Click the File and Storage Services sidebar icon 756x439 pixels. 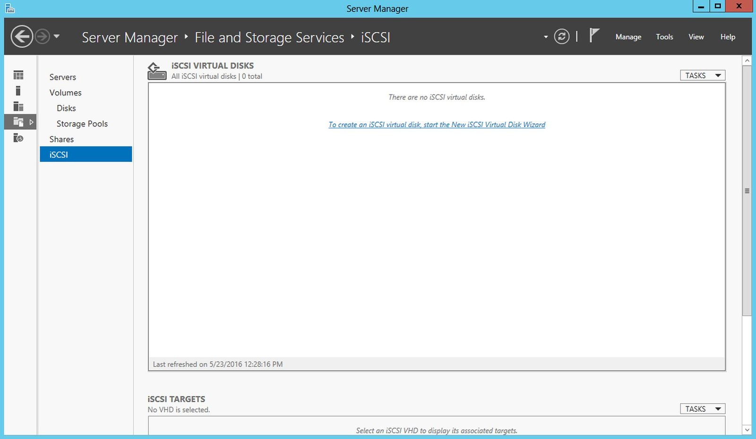click(x=18, y=122)
